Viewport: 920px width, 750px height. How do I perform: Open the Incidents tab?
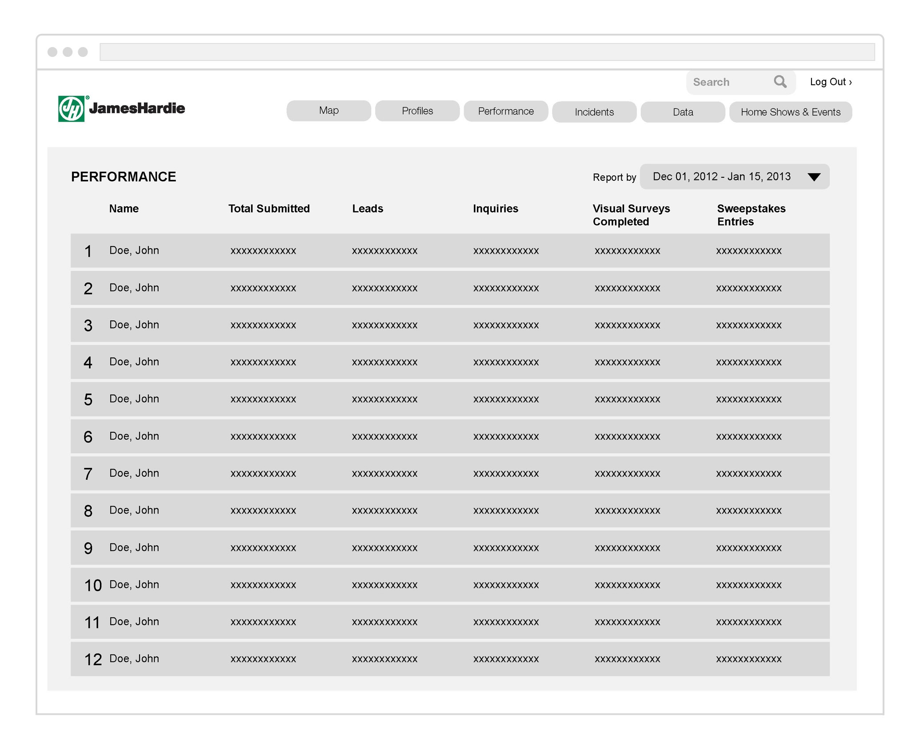594,112
